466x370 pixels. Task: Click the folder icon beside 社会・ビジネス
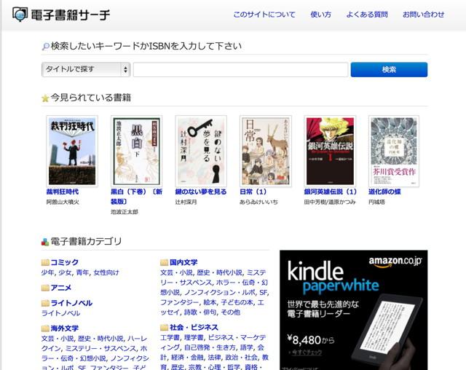coord(164,328)
